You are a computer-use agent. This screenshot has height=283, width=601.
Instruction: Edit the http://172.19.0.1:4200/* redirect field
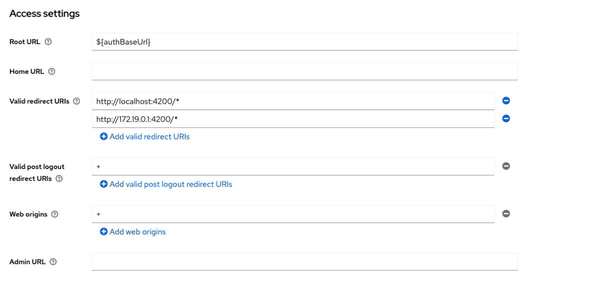pyautogui.click(x=293, y=119)
